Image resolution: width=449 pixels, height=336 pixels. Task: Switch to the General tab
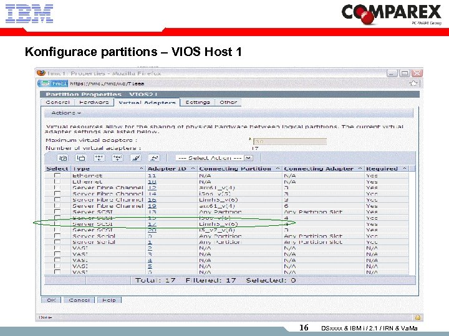coord(57,102)
